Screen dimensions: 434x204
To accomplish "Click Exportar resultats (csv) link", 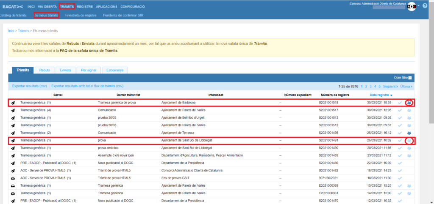I will [30, 86].
